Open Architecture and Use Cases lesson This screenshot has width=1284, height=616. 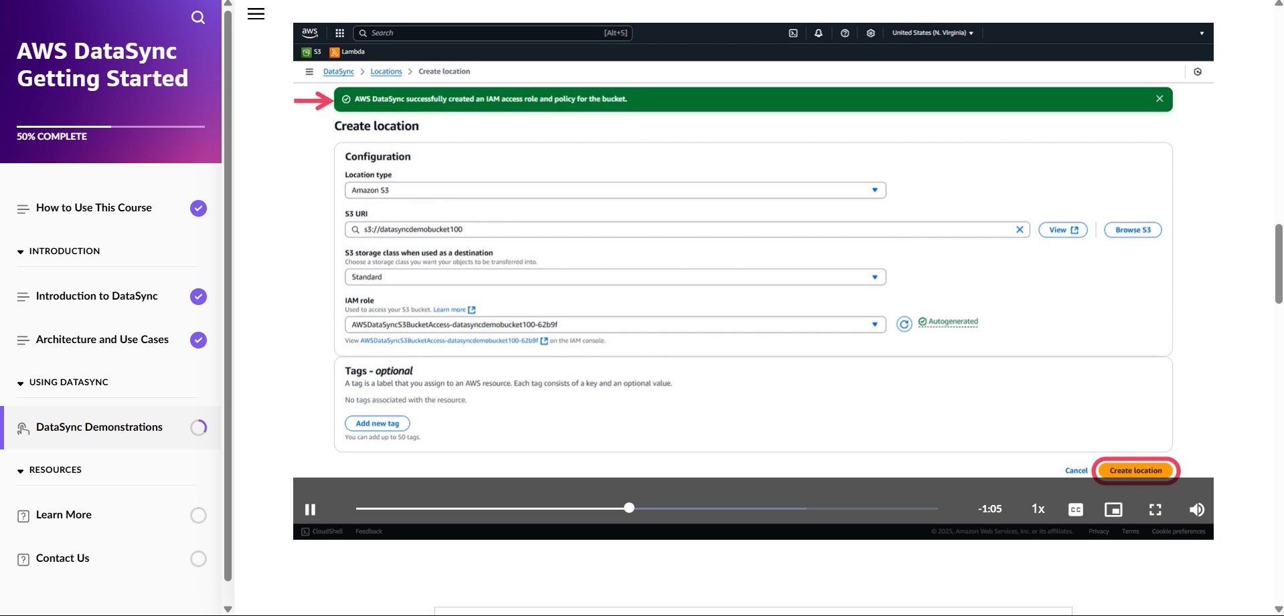(x=102, y=340)
